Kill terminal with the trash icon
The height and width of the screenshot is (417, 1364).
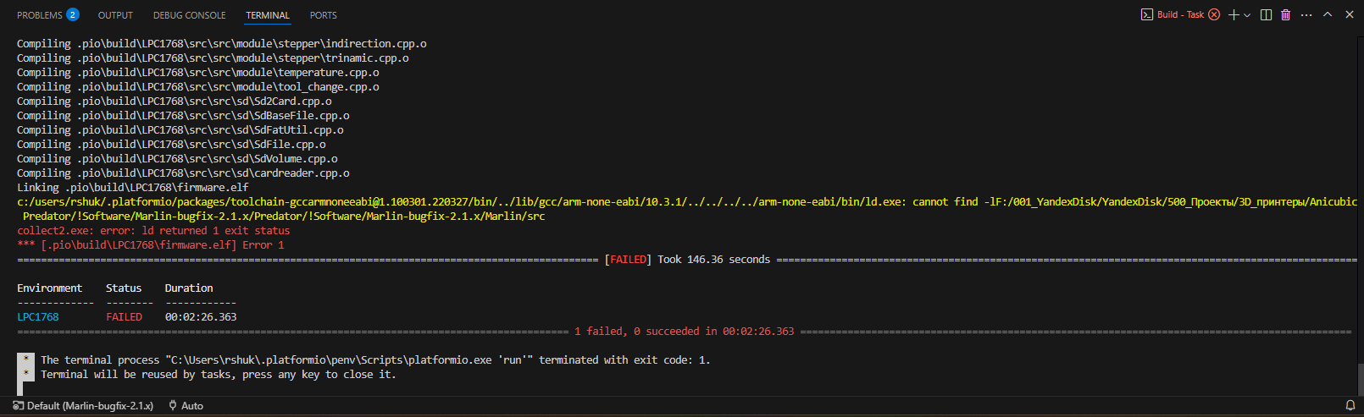[1285, 15]
